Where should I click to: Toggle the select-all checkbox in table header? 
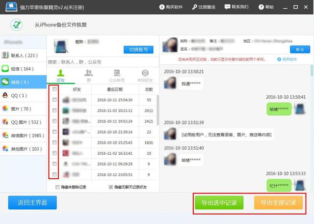[54, 89]
